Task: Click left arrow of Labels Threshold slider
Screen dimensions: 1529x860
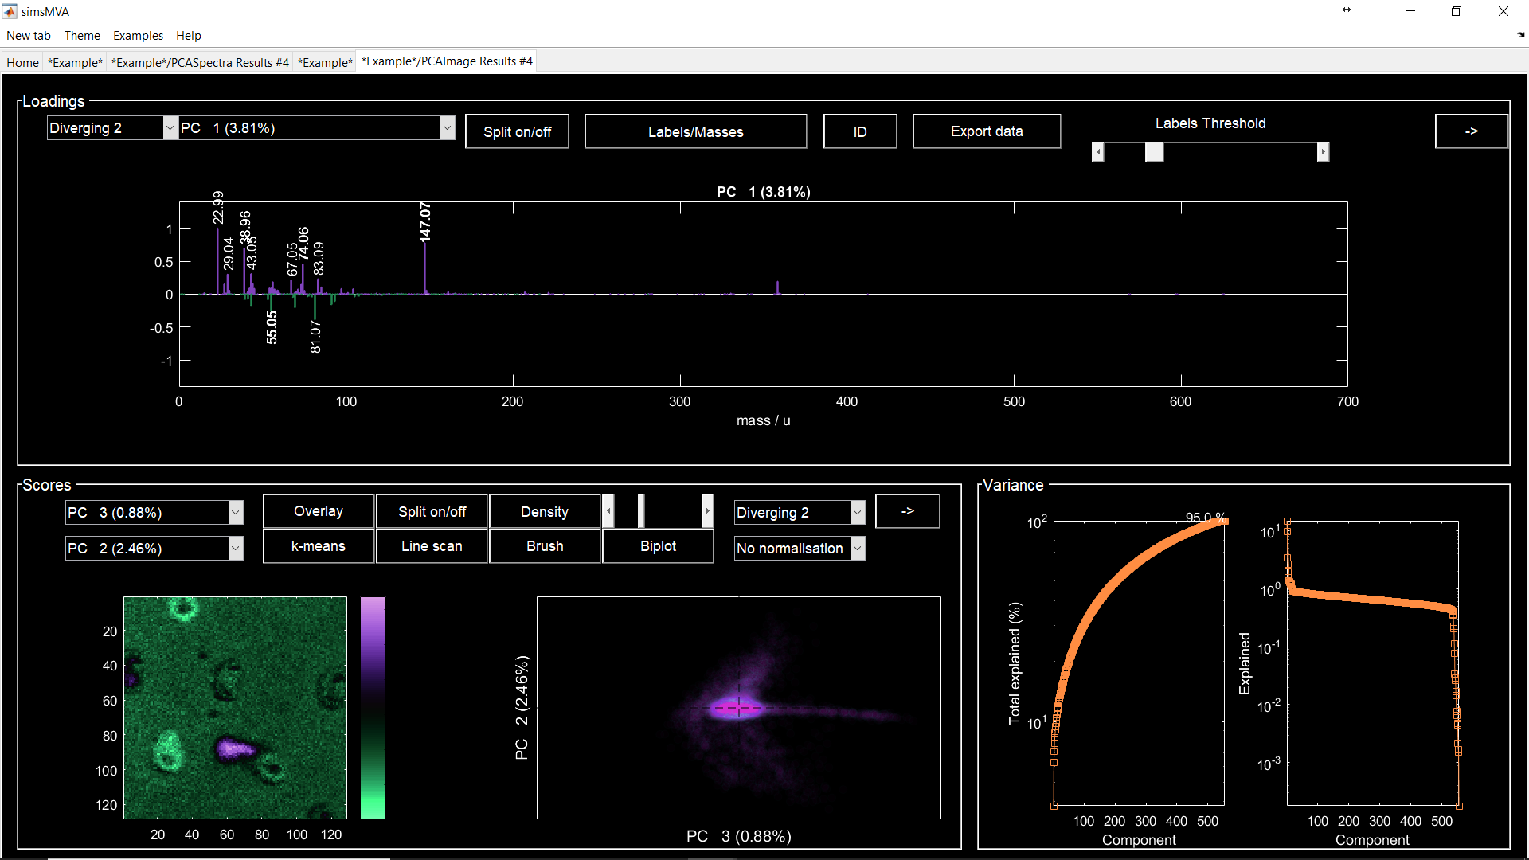Action: point(1097,152)
